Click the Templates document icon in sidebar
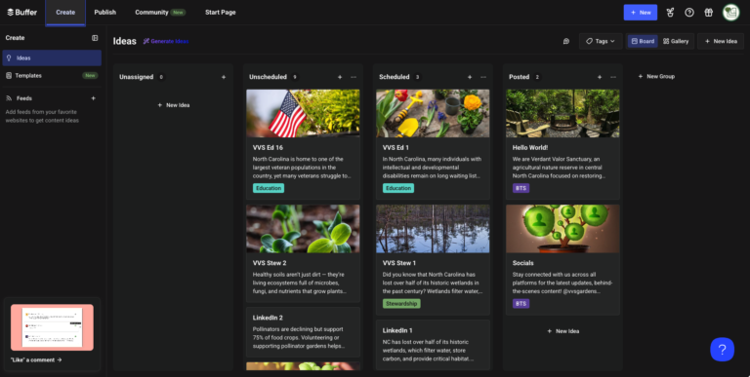The width and height of the screenshot is (750, 377). pos(9,75)
